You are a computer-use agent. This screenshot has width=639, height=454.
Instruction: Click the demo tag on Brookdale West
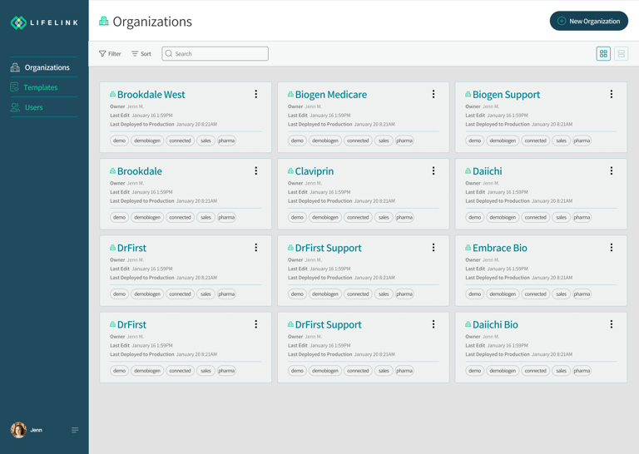120,141
